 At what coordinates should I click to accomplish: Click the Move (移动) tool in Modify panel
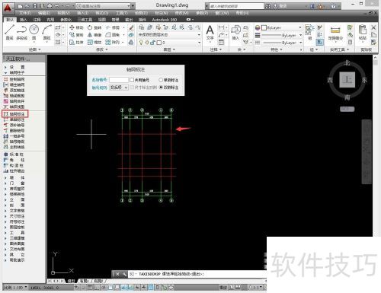[76, 27]
